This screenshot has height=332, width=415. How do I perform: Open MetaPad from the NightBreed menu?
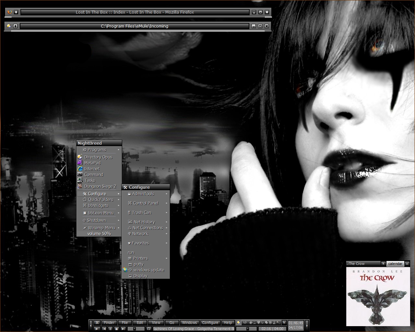click(x=99, y=163)
